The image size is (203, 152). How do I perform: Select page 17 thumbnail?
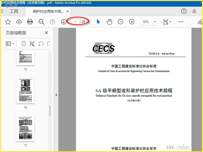click(x=25, y=129)
